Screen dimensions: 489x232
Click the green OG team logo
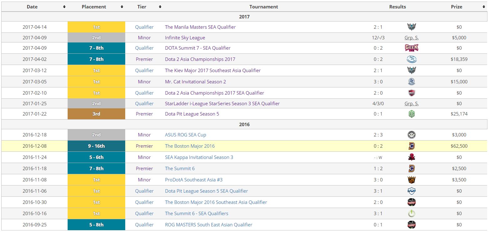[x=411, y=114]
